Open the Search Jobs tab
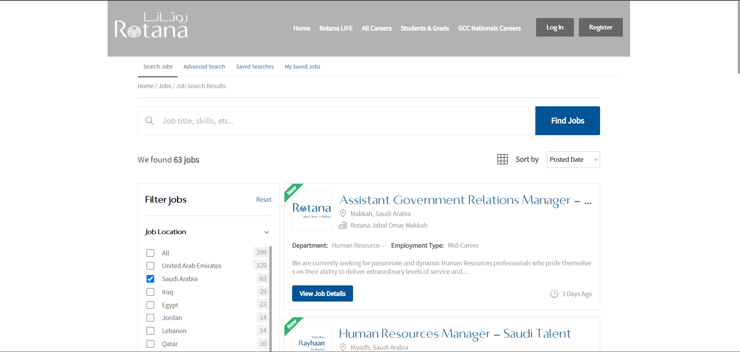The width and height of the screenshot is (740, 352). [x=158, y=67]
